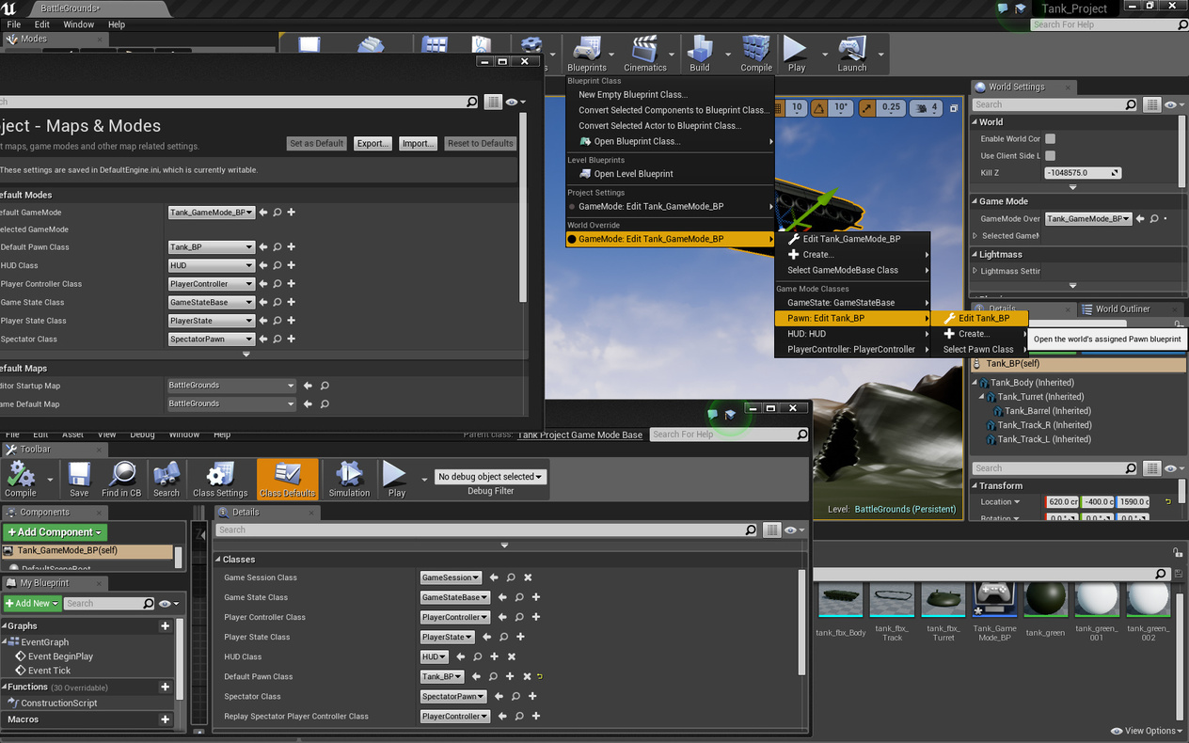1189x743 pixels.
Task: Click the Launch gamepad icon
Action: click(x=852, y=54)
